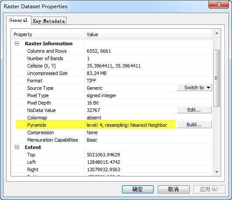Click the scrollbar up arrow
This screenshot has height=200, width=232.
217,33
